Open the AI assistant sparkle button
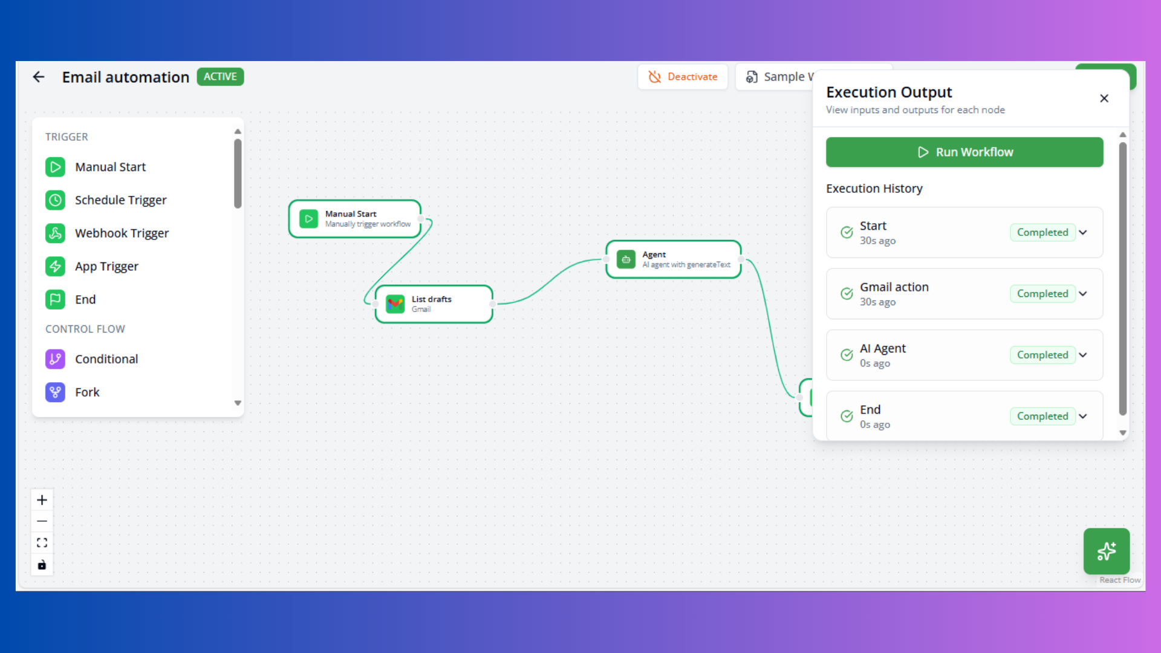Screen dimensions: 1161x653 click(1107, 551)
